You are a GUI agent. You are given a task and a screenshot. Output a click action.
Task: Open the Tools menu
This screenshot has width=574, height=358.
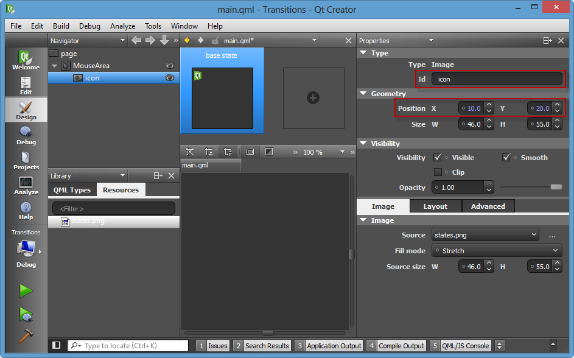pos(153,26)
